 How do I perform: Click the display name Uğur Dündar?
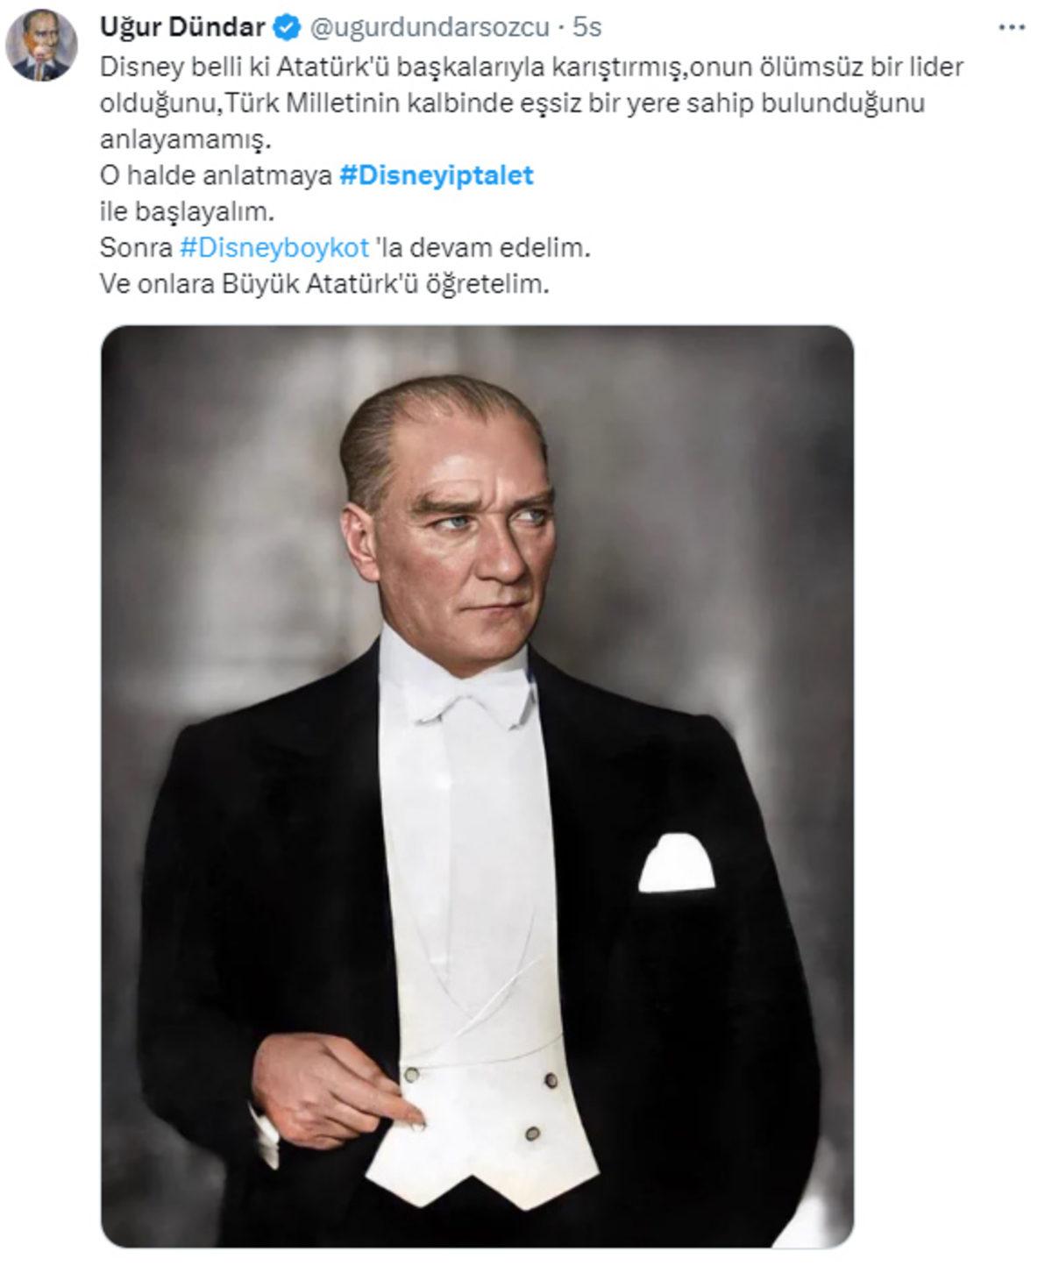(184, 25)
